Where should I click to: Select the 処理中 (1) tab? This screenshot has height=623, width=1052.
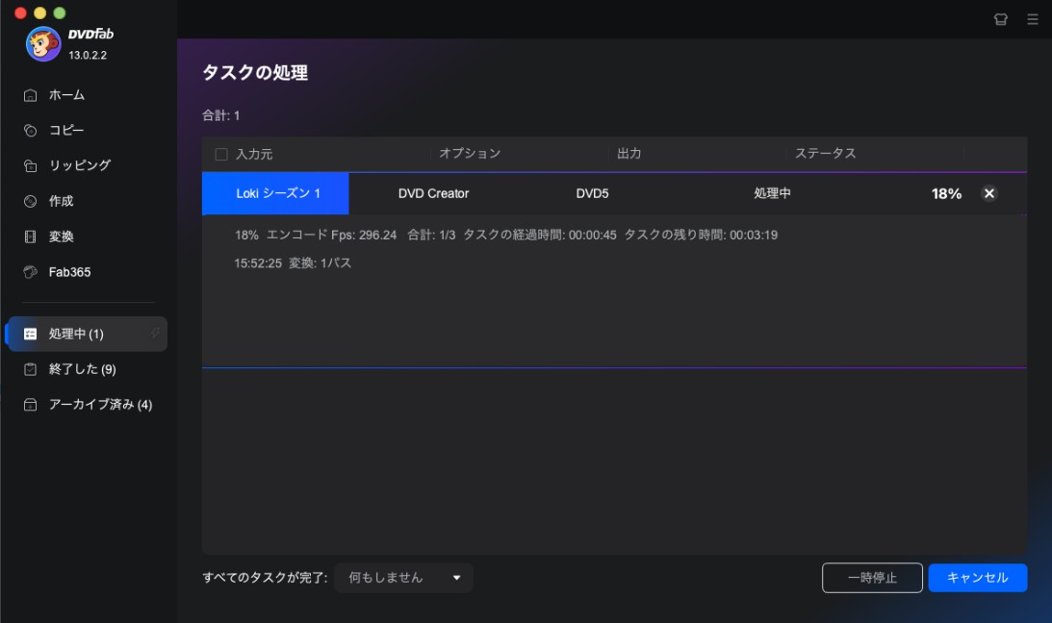[x=76, y=334]
